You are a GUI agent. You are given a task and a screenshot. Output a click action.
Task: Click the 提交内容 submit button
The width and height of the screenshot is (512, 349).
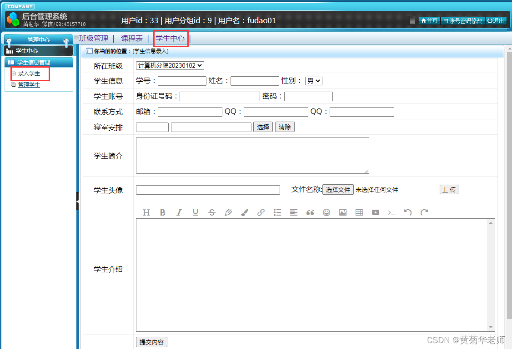(151, 342)
